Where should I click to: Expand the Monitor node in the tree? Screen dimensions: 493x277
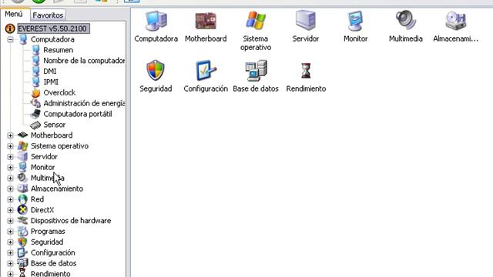point(10,168)
